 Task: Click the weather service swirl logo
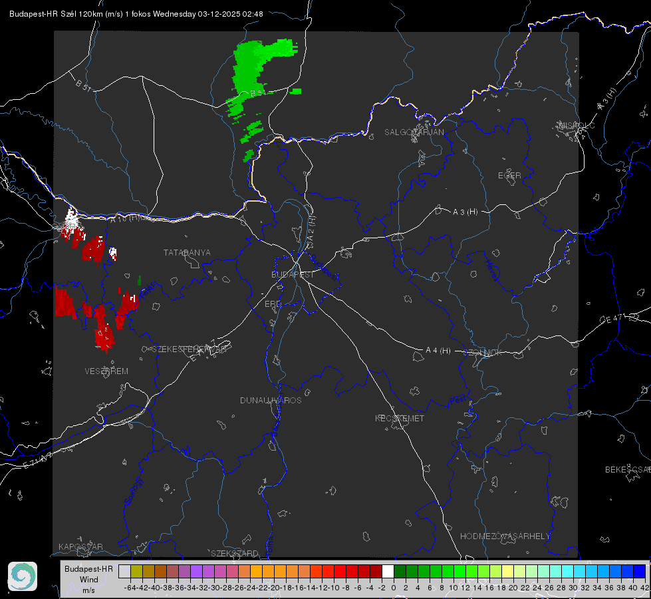tap(23, 576)
